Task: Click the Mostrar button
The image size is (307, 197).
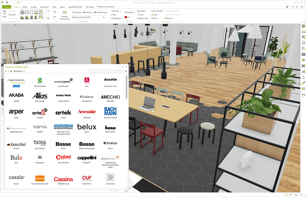Action: pyautogui.click(x=168, y=18)
